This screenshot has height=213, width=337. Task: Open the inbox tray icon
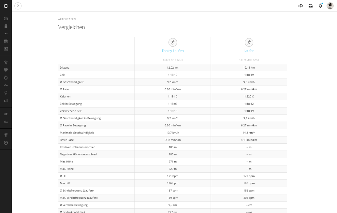click(311, 6)
